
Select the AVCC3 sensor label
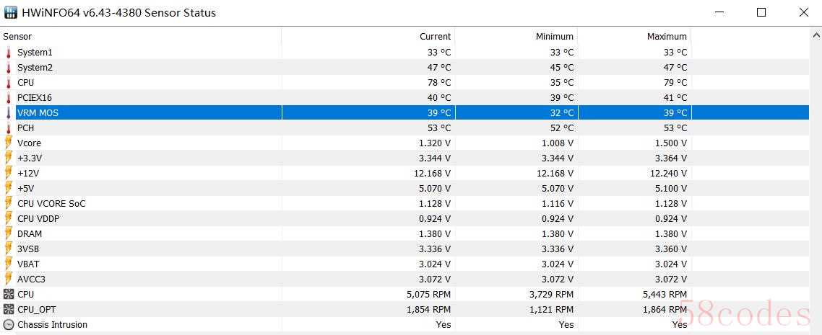[x=32, y=280]
